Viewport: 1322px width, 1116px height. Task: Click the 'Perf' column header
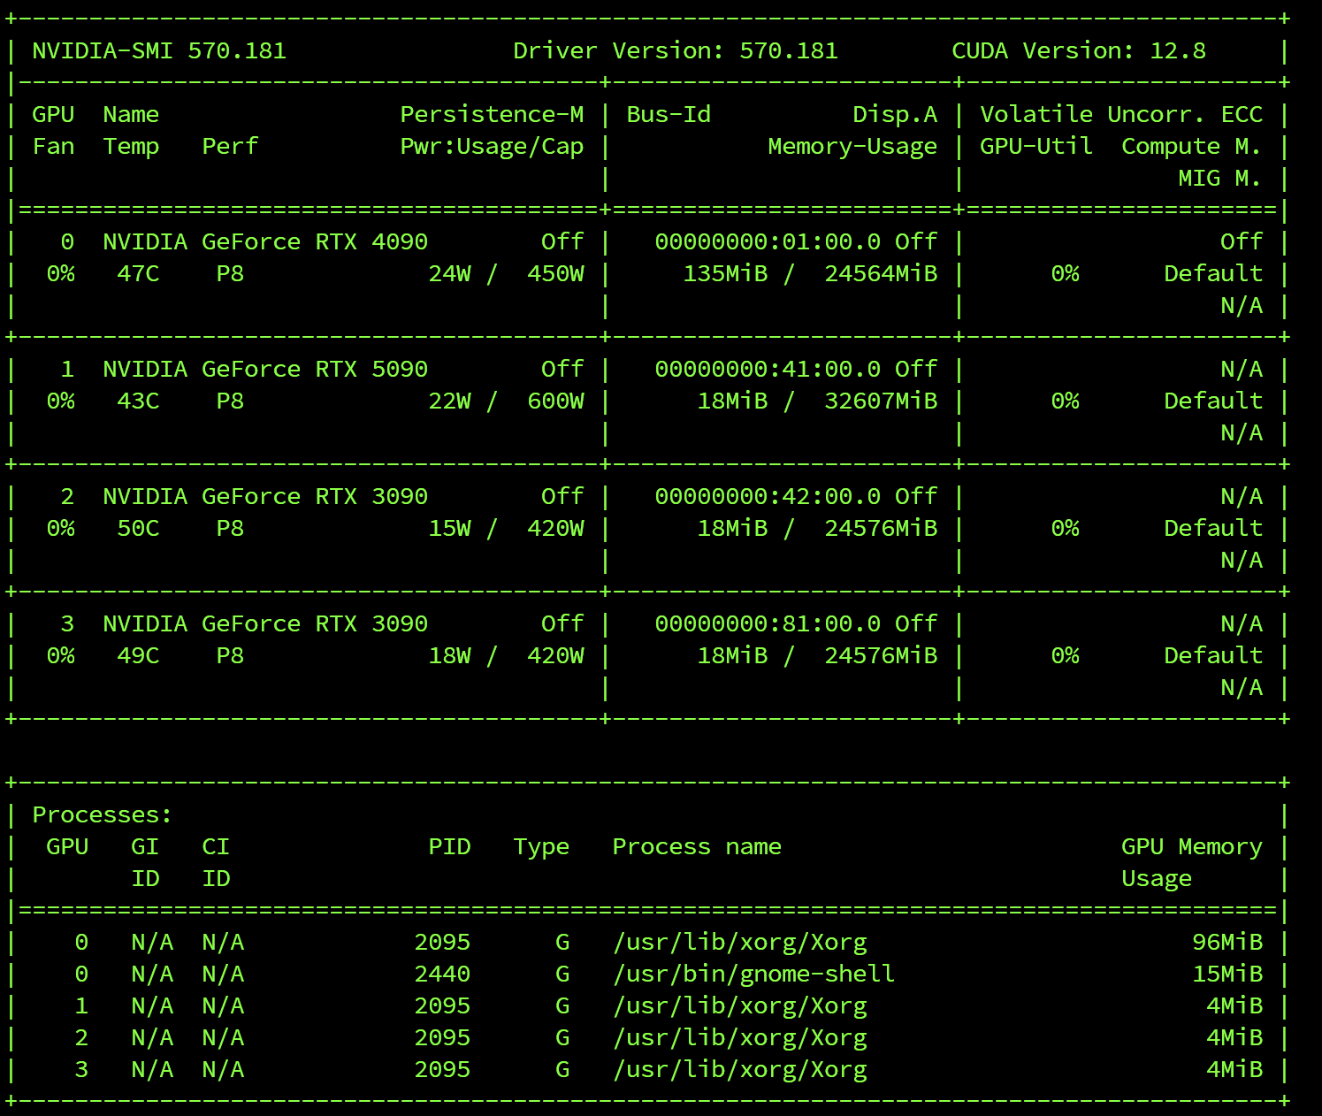[x=230, y=146]
